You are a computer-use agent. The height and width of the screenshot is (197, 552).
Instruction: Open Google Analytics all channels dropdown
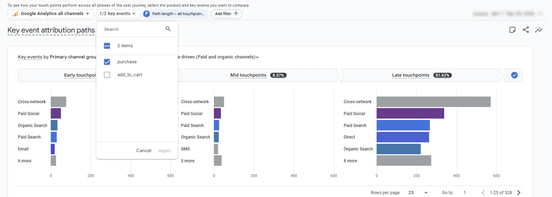click(x=51, y=14)
